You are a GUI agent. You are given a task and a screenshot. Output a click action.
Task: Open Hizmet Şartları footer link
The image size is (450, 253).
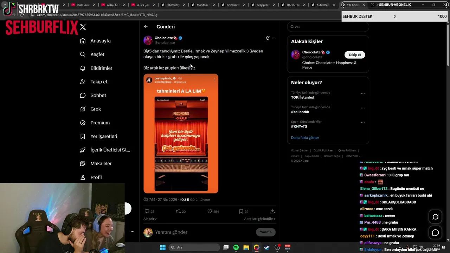pyautogui.click(x=300, y=150)
